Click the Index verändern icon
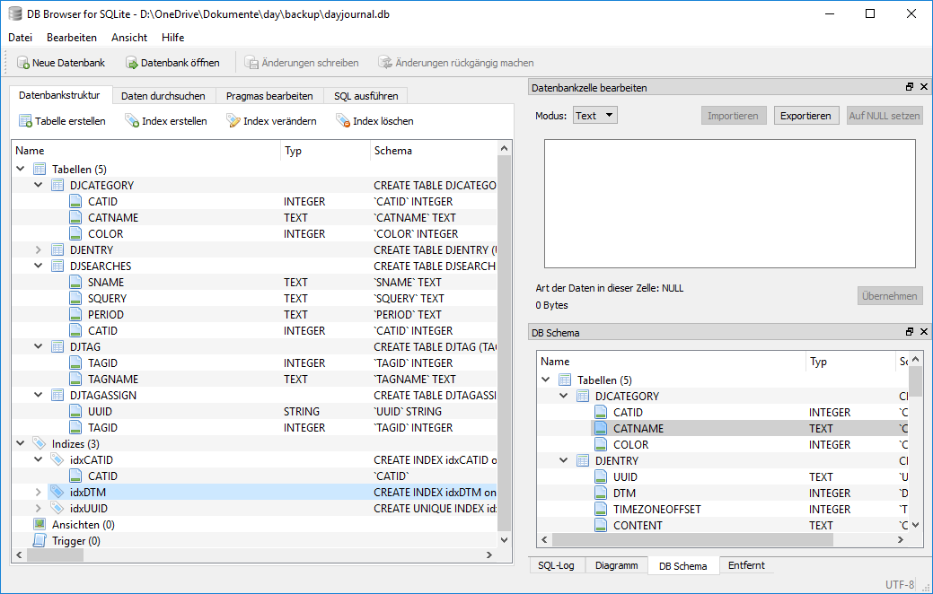 tap(233, 121)
